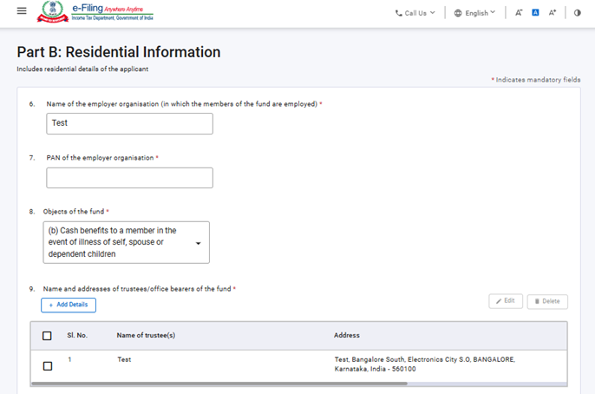Click the globe language icon
Viewport: 595px width, 394px height.
tap(458, 13)
